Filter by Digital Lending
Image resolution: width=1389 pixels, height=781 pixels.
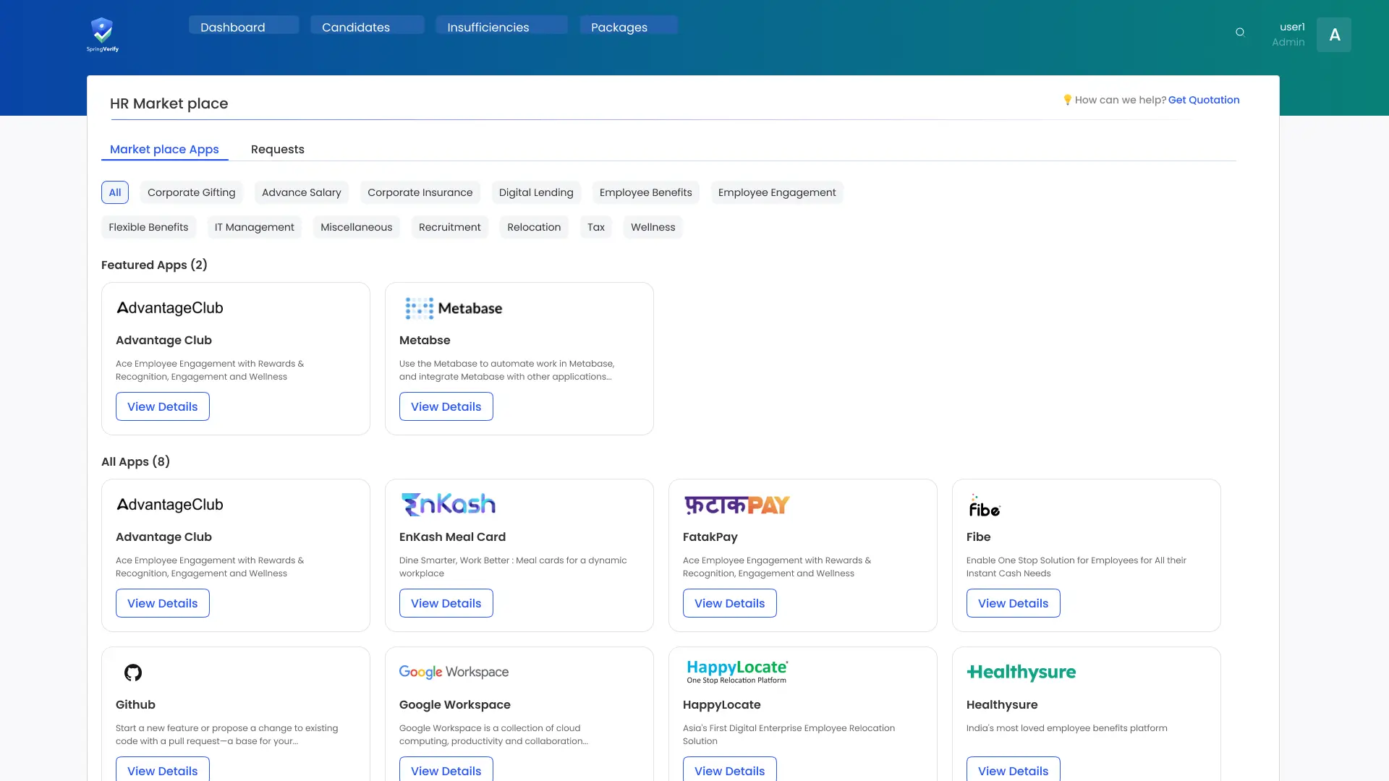point(536,192)
